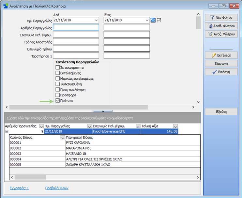Click item grid scroll left arrow

[x=12, y=177]
